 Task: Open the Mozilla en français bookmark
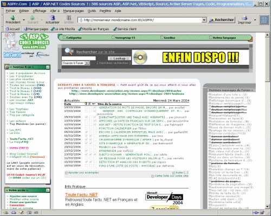(93, 29)
